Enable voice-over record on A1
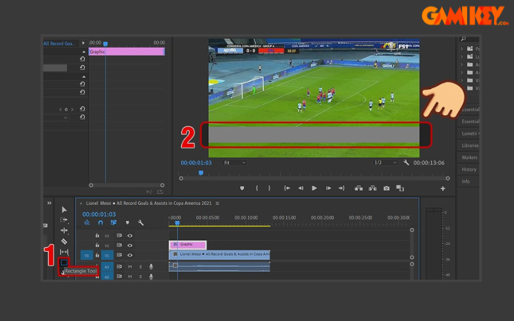The width and height of the screenshot is (514, 321). pos(151,266)
